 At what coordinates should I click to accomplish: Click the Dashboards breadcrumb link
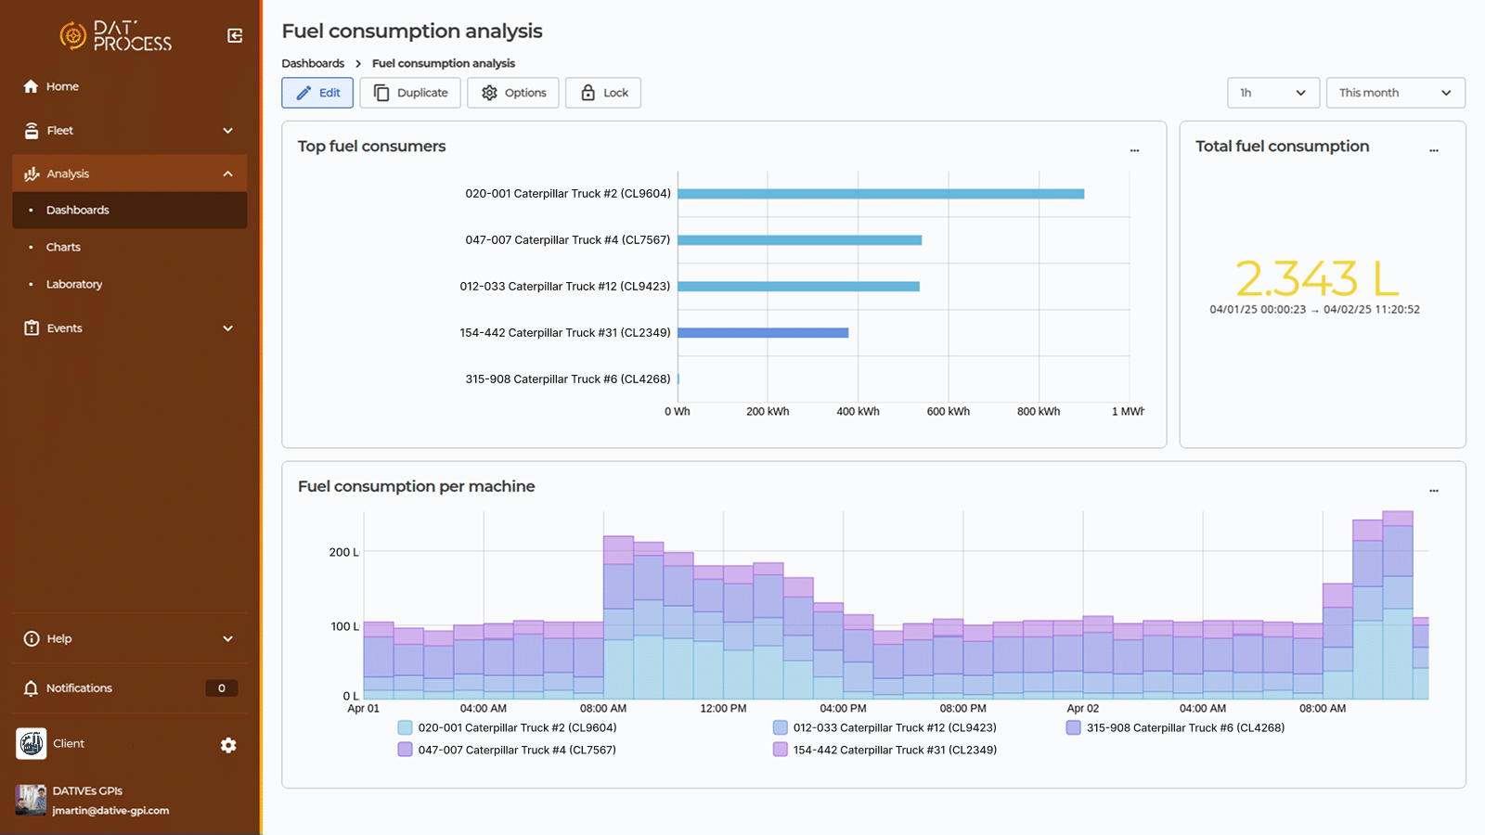point(313,64)
